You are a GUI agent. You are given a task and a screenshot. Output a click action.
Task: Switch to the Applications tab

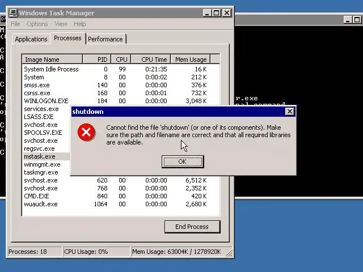click(x=31, y=39)
